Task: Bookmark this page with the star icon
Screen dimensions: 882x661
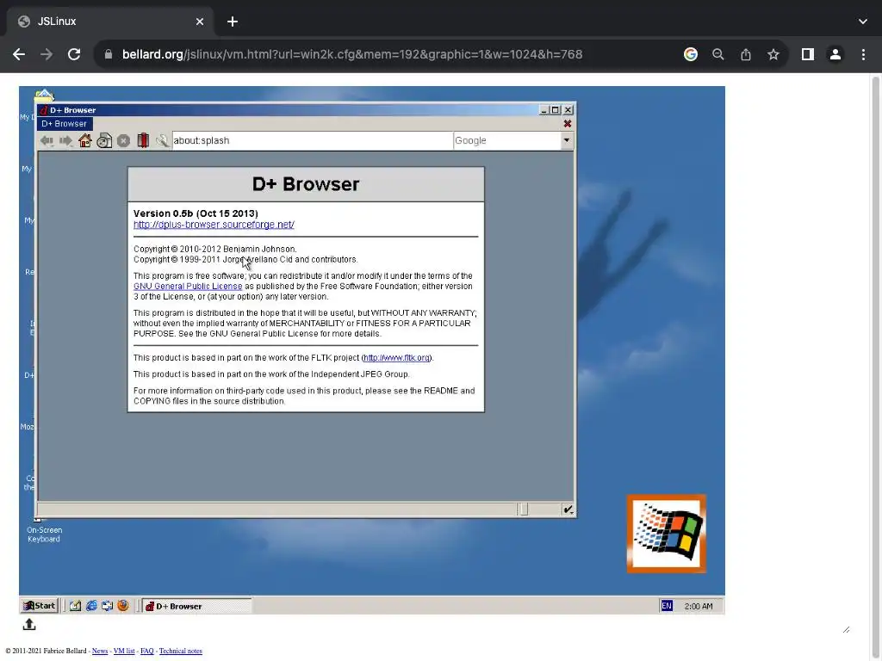Action: (x=773, y=54)
